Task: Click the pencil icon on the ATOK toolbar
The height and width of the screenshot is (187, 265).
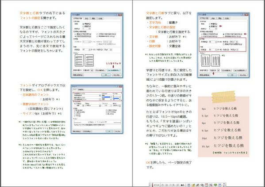Action: coord(197,185)
